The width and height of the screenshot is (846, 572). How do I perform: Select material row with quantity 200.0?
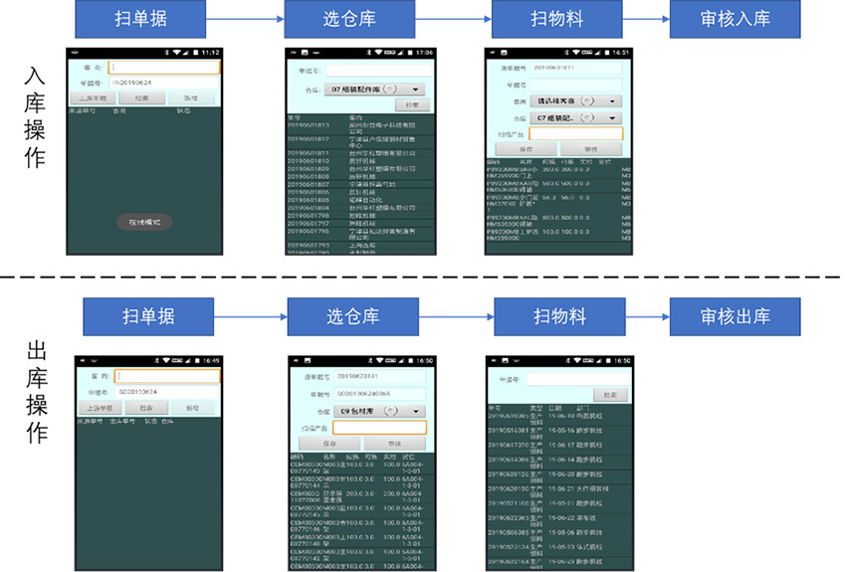pyautogui.click(x=362, y=496)
